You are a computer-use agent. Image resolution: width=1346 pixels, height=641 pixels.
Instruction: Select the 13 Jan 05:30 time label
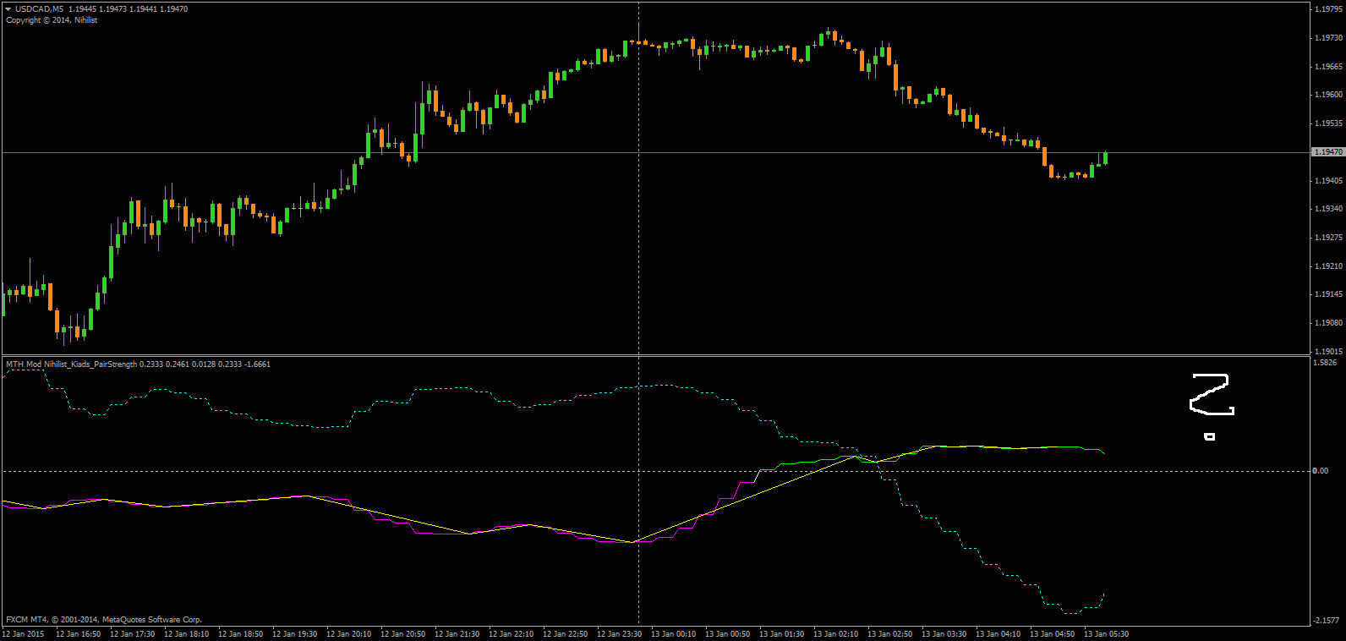pos(1106,634)
